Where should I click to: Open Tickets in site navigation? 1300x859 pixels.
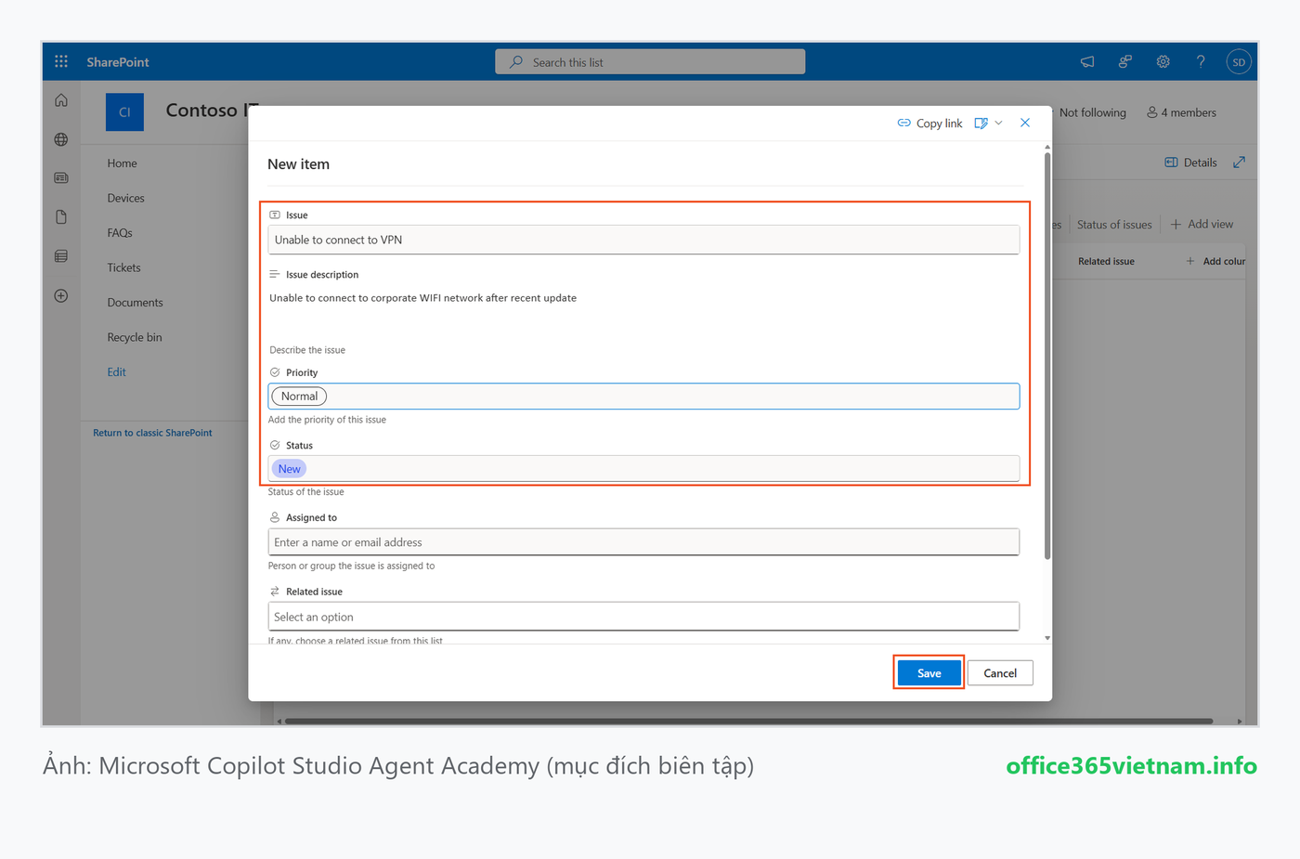pyautogui.click(x=123, y=267)
